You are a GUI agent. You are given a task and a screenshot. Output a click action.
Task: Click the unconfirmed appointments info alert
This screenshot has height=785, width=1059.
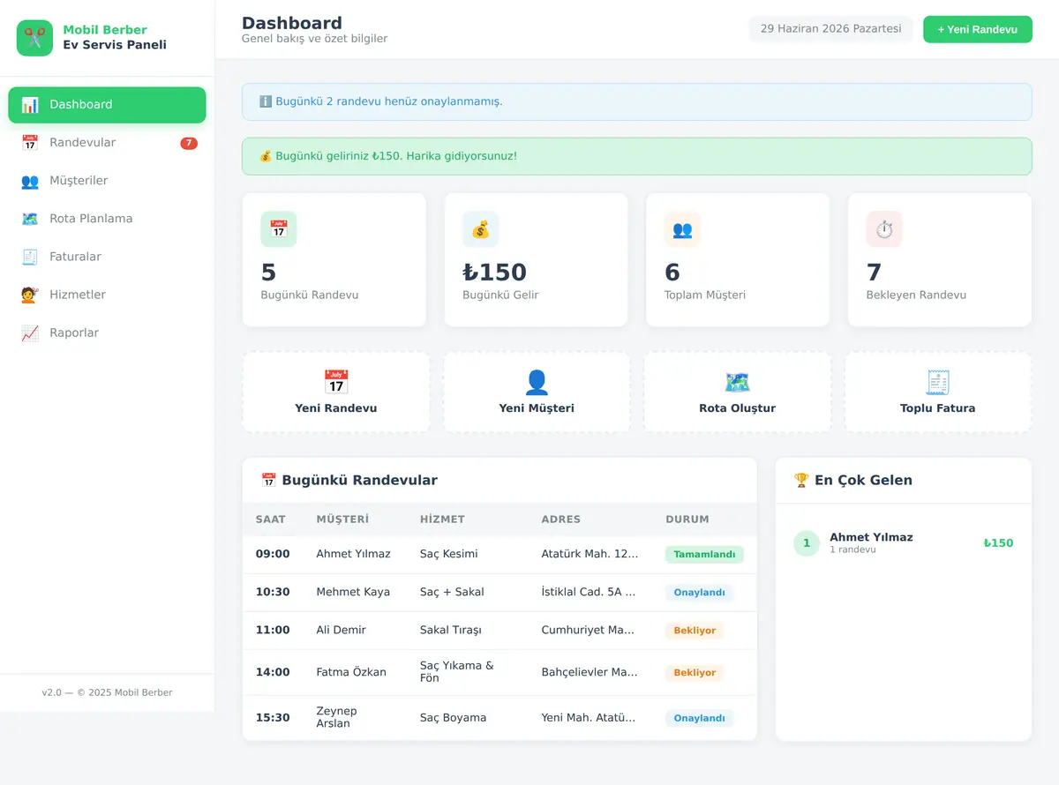[x=636, y=101]
